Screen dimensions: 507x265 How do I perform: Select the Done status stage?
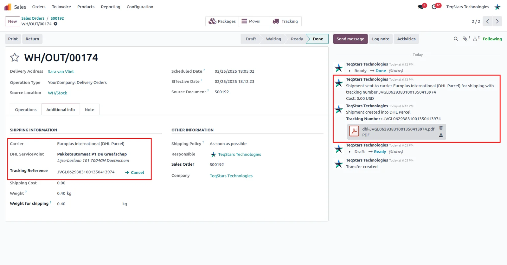318,39
